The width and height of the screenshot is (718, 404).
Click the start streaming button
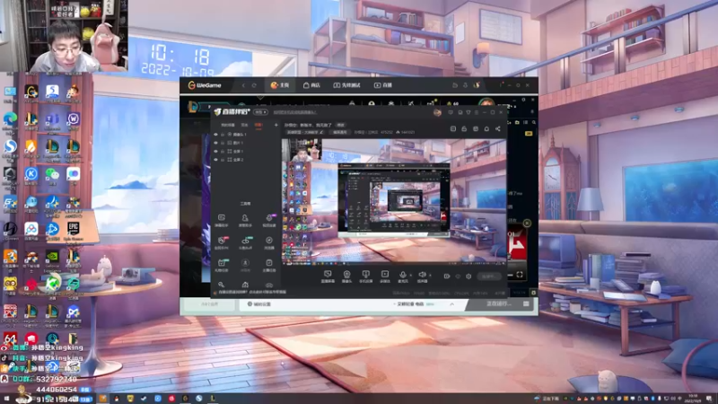point(488,277)
